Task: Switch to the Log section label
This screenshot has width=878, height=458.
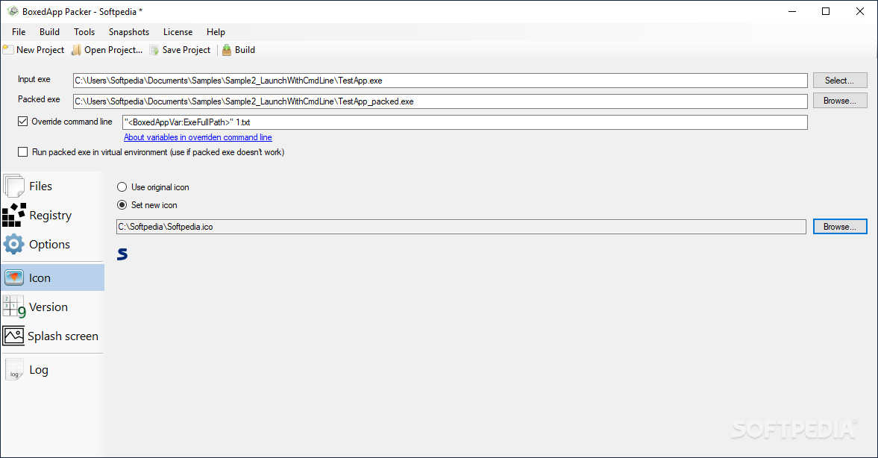Action: click(x=39, y=370)
